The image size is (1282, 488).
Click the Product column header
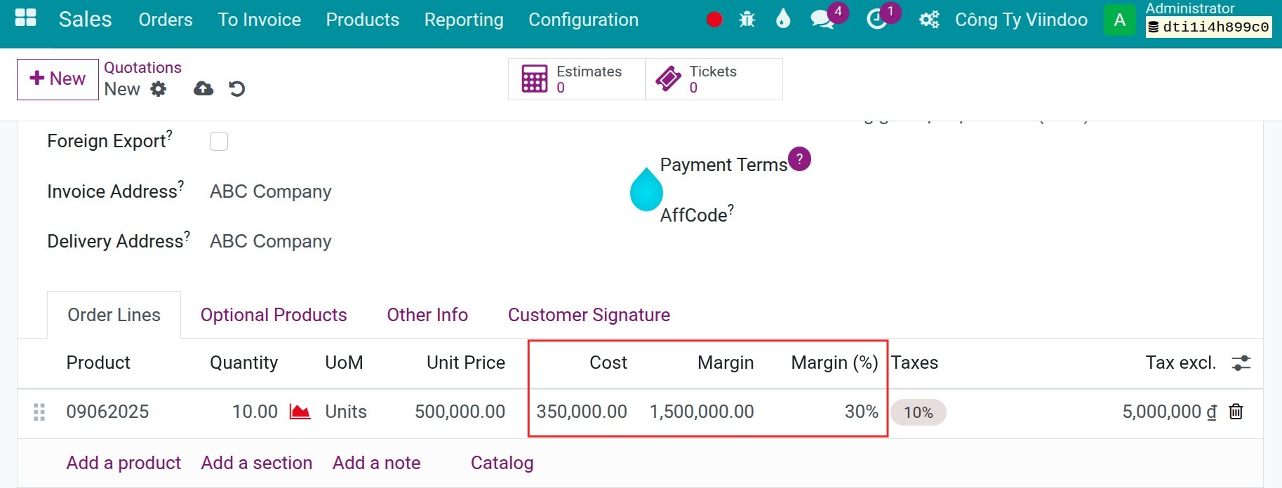point(98,362)
